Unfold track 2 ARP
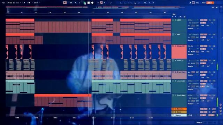This screenshot has height=125, width=223. [x=173, y=35]
